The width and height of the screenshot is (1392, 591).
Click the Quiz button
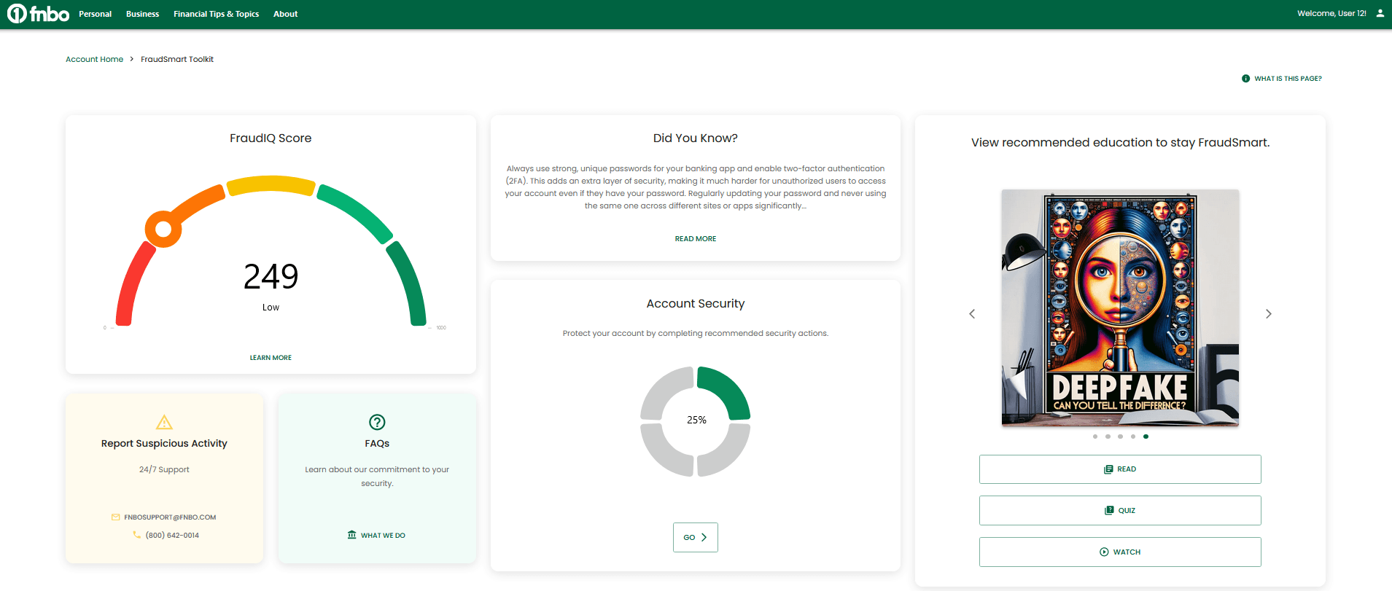point(1119,510)
